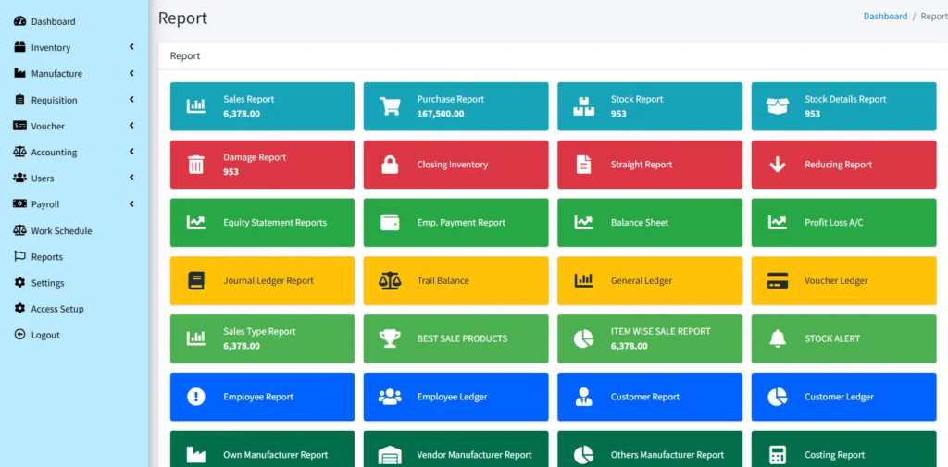The image size is (948, 467).
Task: Click the Customer Report person icon
Action: 583,397
